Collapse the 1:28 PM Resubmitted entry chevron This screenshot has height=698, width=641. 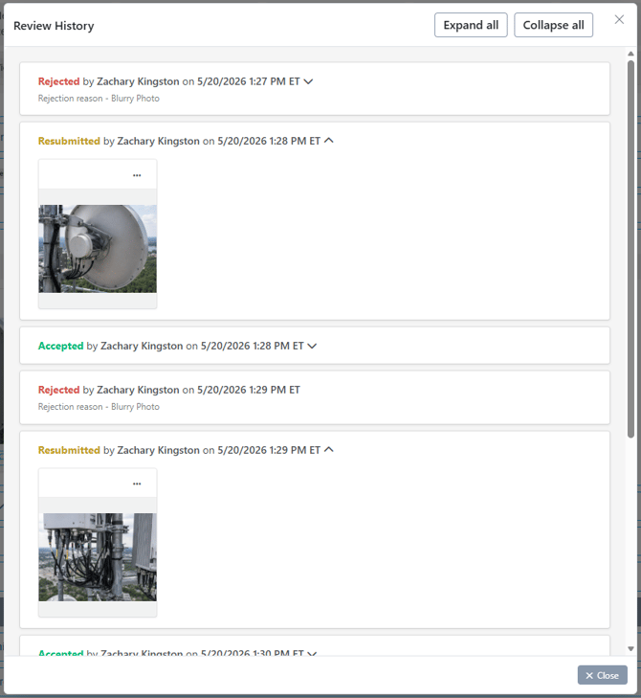point(329,140)
